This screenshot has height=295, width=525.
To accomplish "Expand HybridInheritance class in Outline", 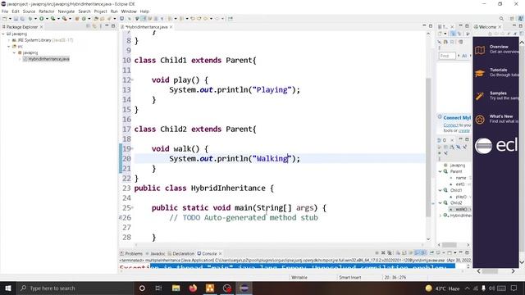I will 441,216.
